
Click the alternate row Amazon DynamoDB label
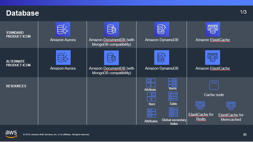tap(162, 68)
